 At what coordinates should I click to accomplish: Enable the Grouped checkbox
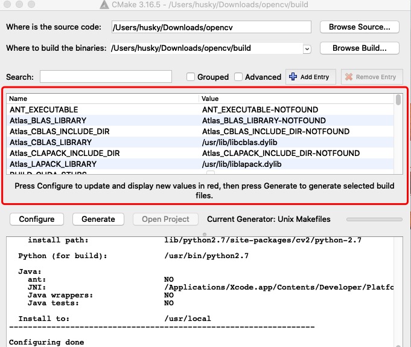click(191, 77)
